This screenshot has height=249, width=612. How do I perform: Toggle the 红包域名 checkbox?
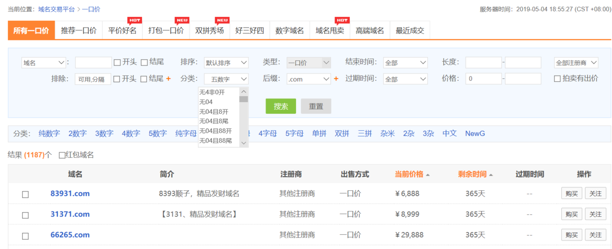tap(62, 155)
